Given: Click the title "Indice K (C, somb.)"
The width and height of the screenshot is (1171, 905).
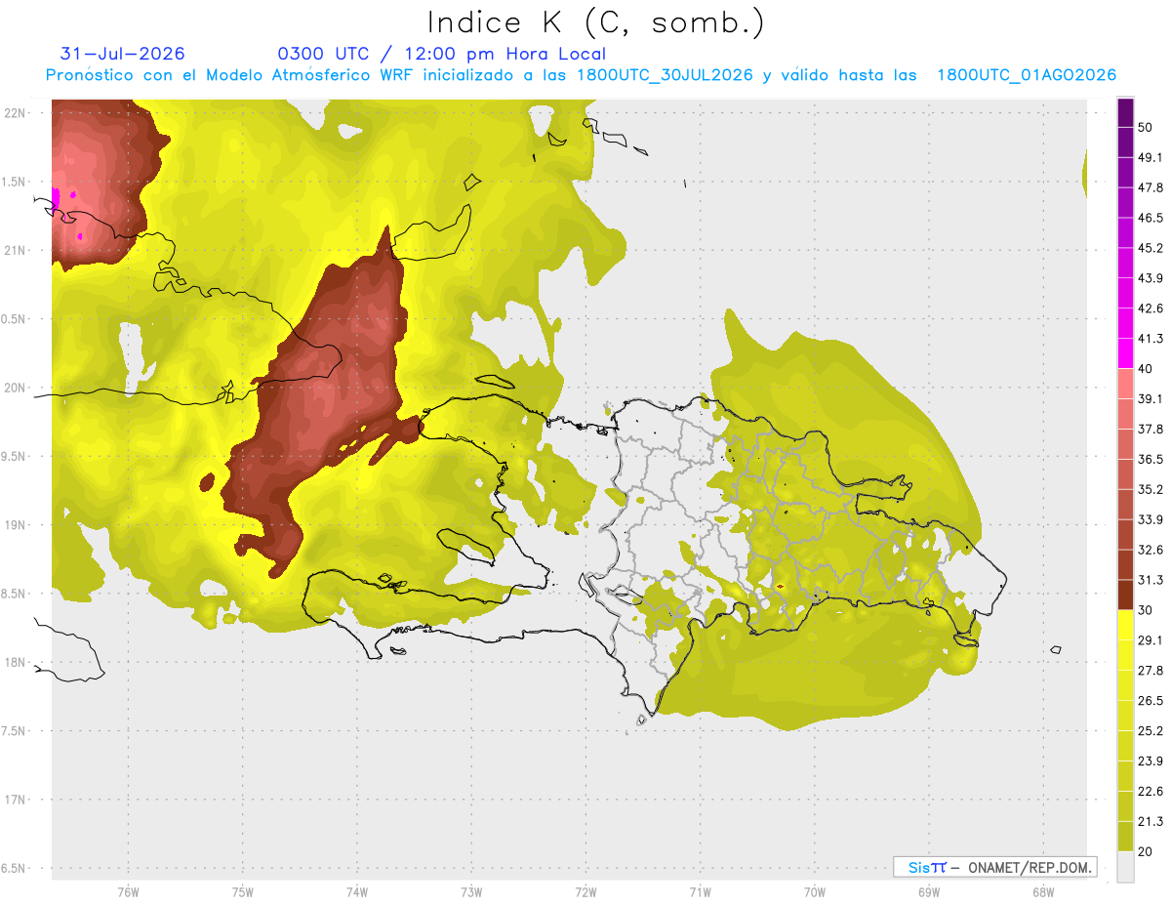Looking at the screenshot, I should click(x=595, y=23).
